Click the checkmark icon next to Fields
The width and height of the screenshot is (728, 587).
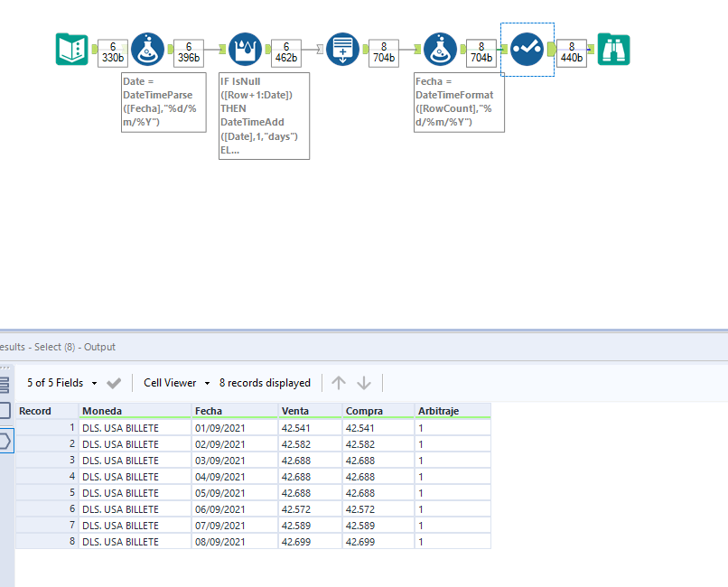click(x=114, y=383)
